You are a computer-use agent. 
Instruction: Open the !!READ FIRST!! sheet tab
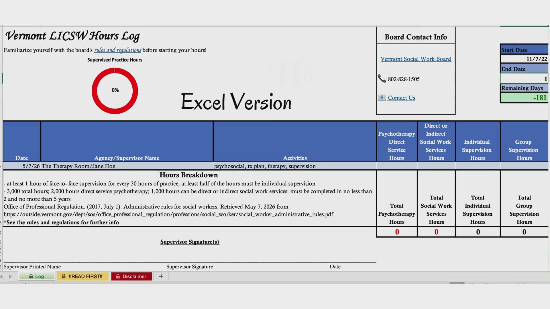click(x=82, y=276)
